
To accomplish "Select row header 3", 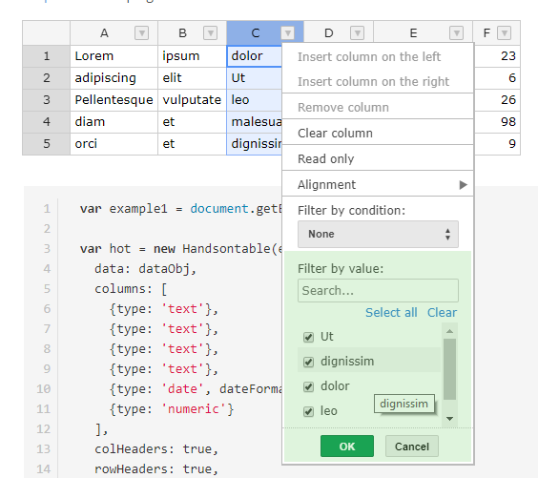I will [x=47, y=100].
